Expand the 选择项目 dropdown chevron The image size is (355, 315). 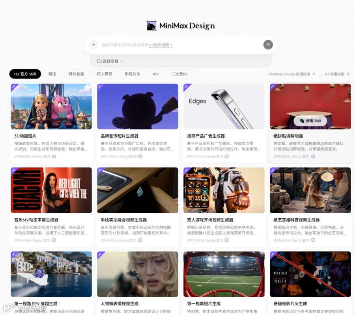click(121, 61)
